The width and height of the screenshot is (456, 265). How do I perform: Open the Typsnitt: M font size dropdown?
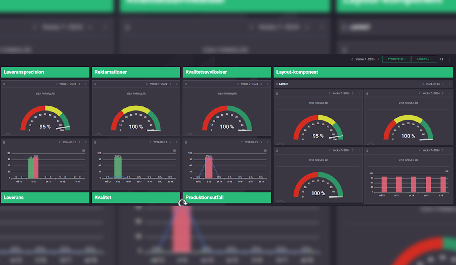(x=396, y=59)
